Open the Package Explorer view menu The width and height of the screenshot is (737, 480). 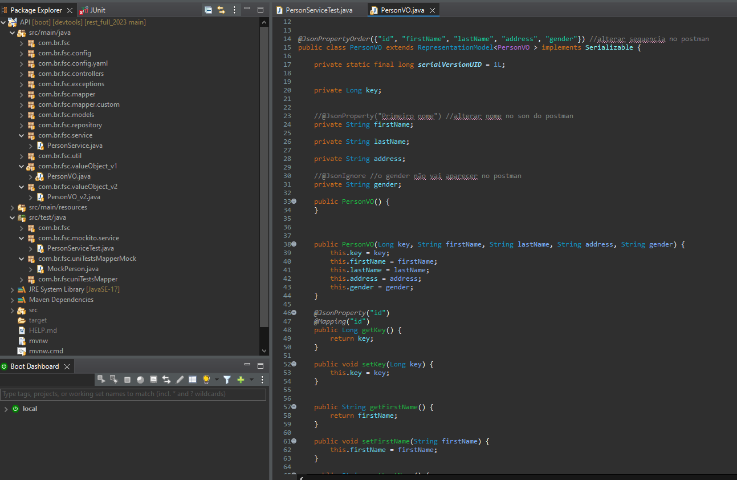pyautogui.click(x=234, y=10)
